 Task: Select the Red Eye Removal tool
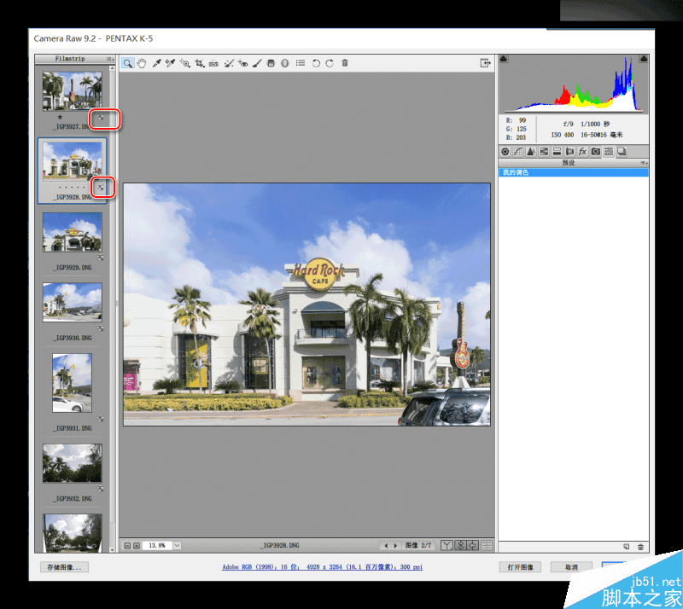242,64
